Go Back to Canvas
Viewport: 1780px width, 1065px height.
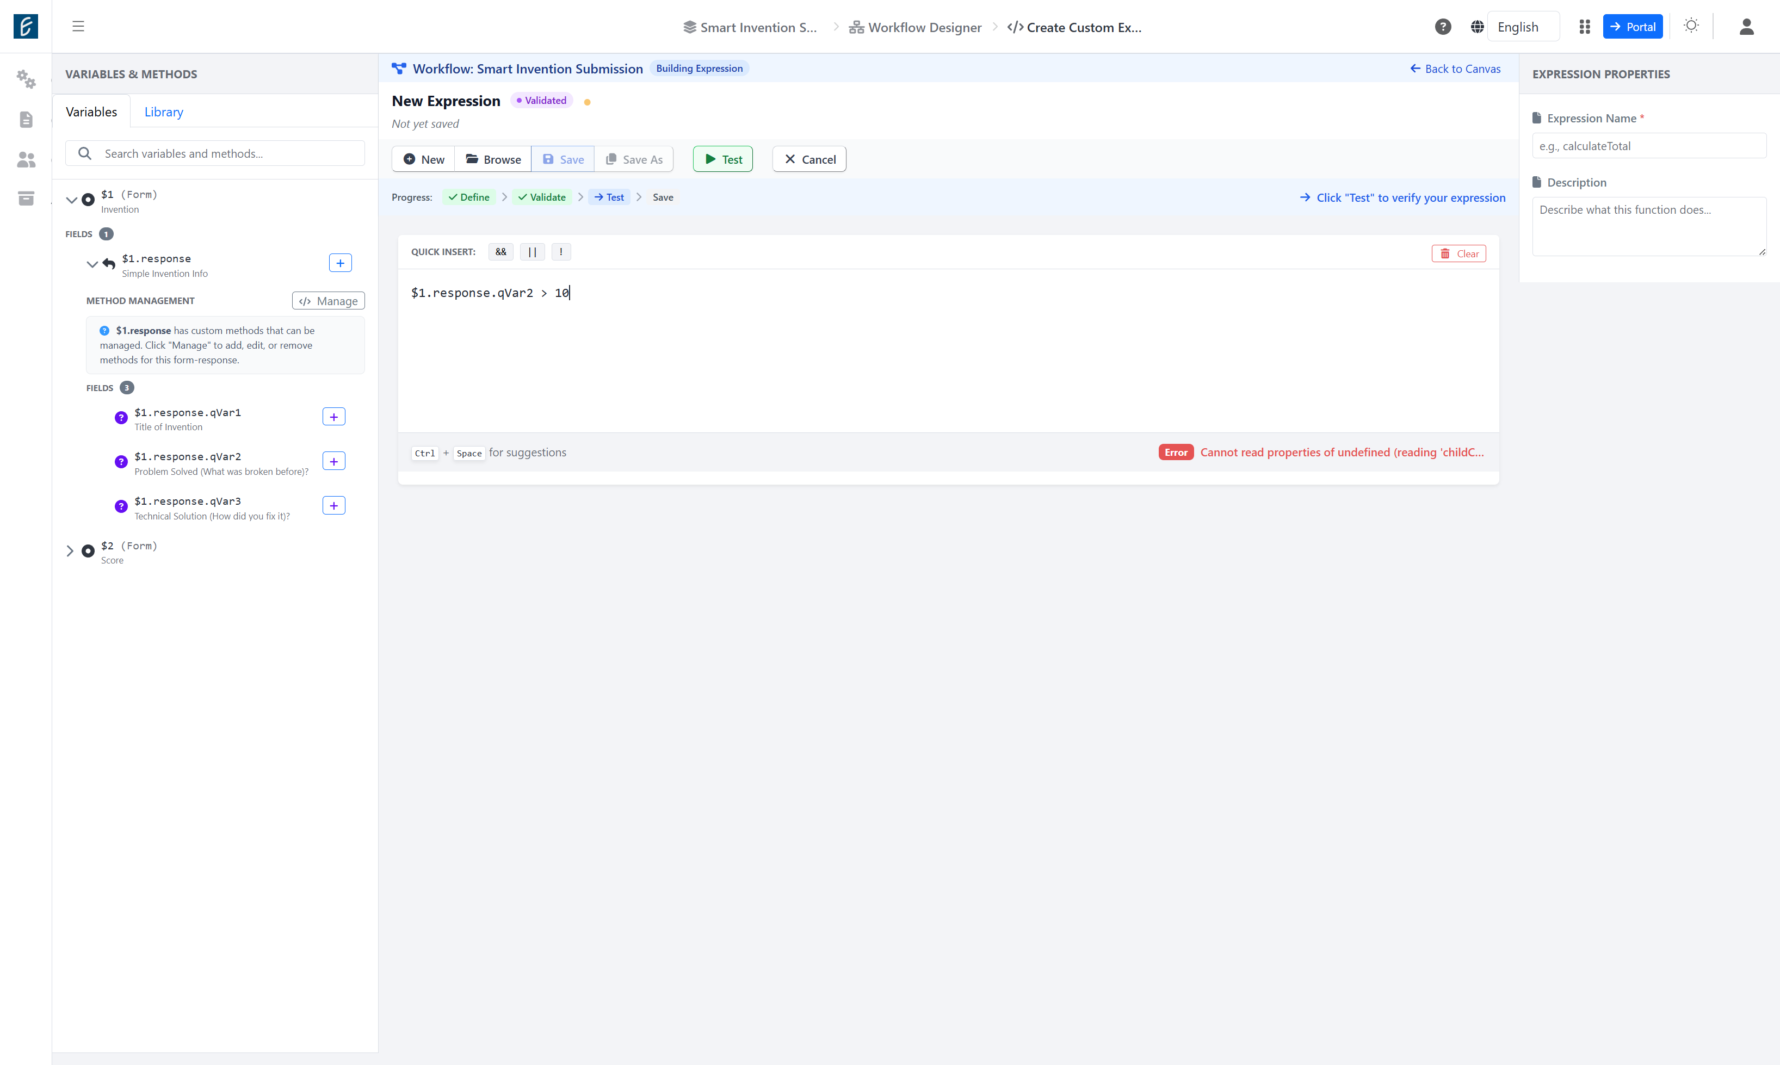coord(1456,69)
